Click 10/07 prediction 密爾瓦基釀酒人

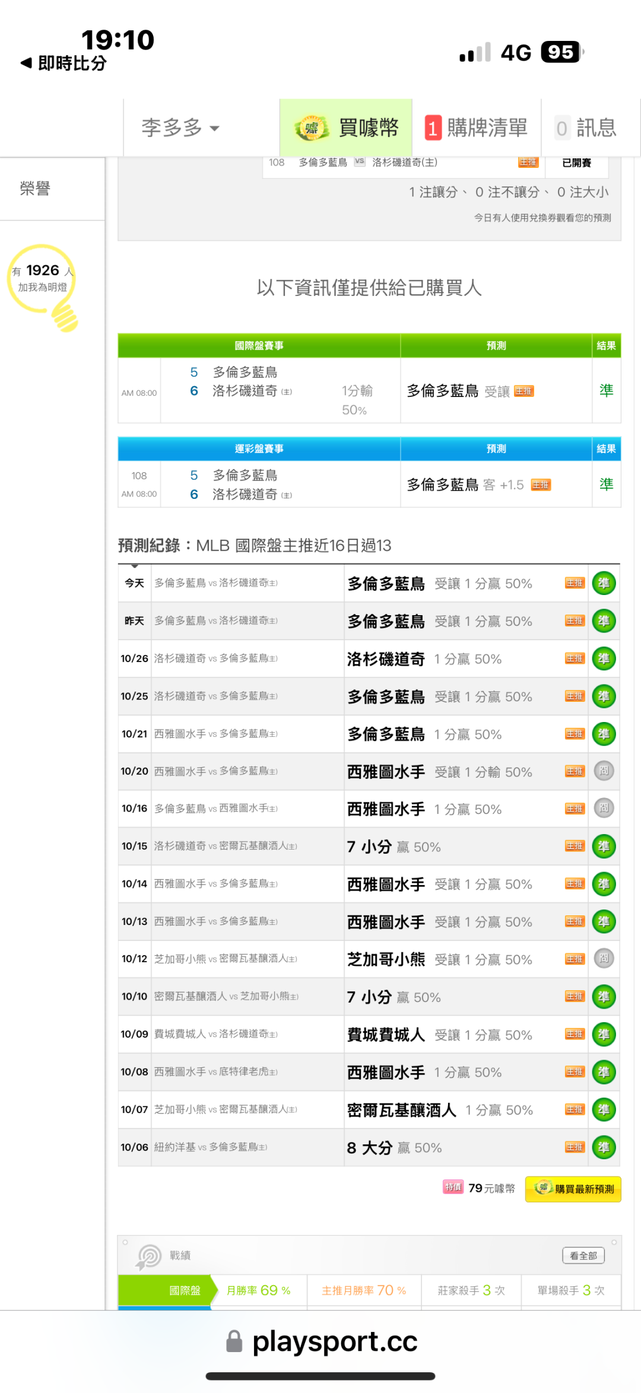[x=402, y=1111]
